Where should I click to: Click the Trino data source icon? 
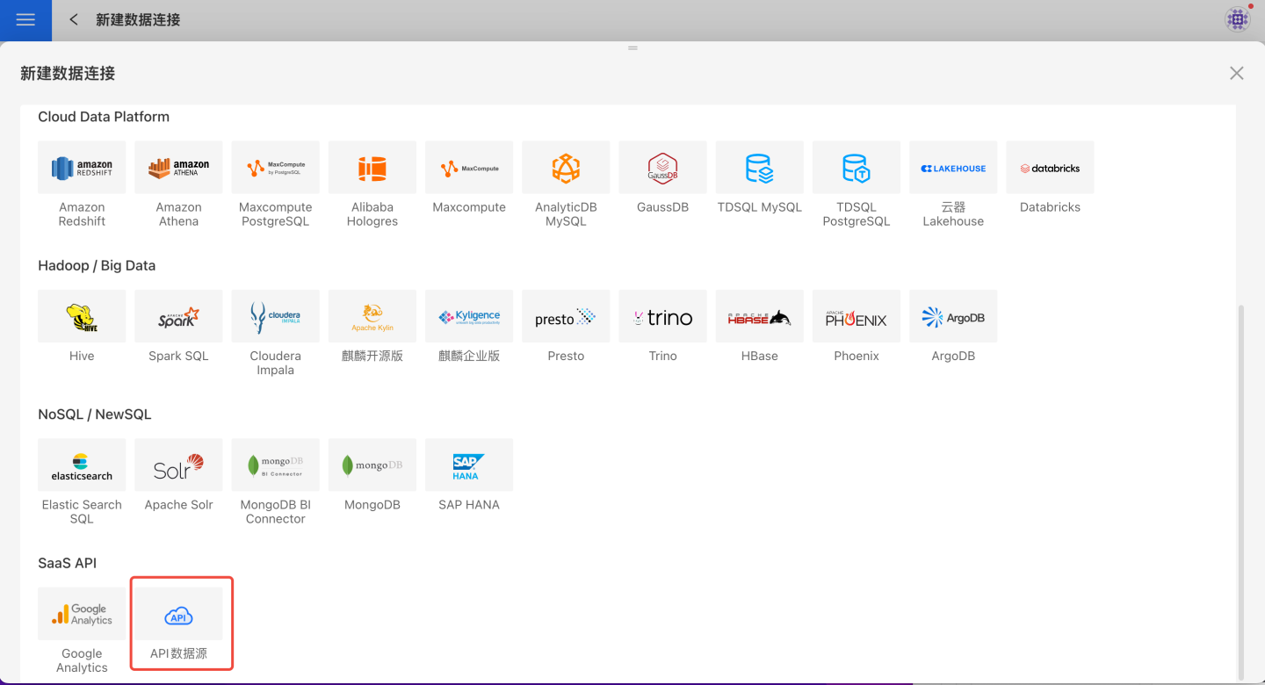pyautogui.click(x=662, y=316)
